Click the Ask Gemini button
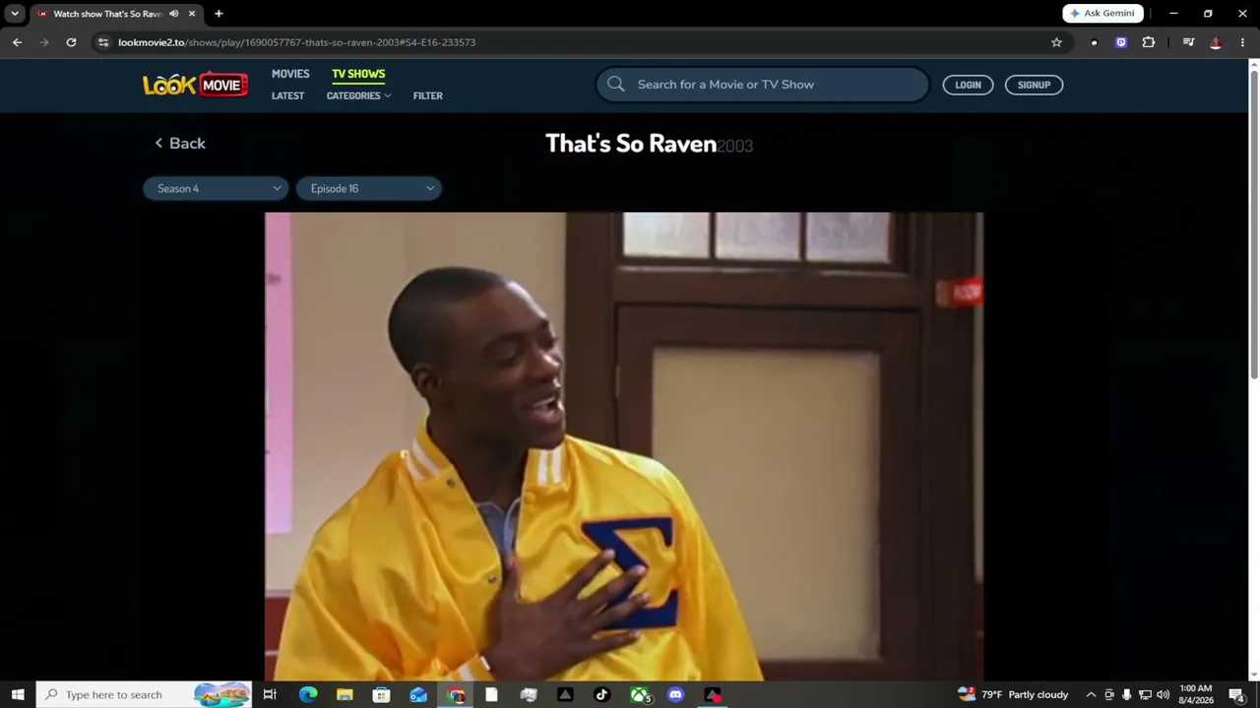The width and height of the screenshot is (1260, 708). pos(1102,14)
